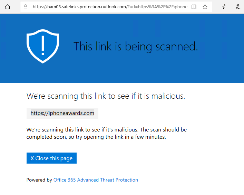Viewport: 244px width, 195px height.
Task: Open reading view book icon
Action: (194, 7)
